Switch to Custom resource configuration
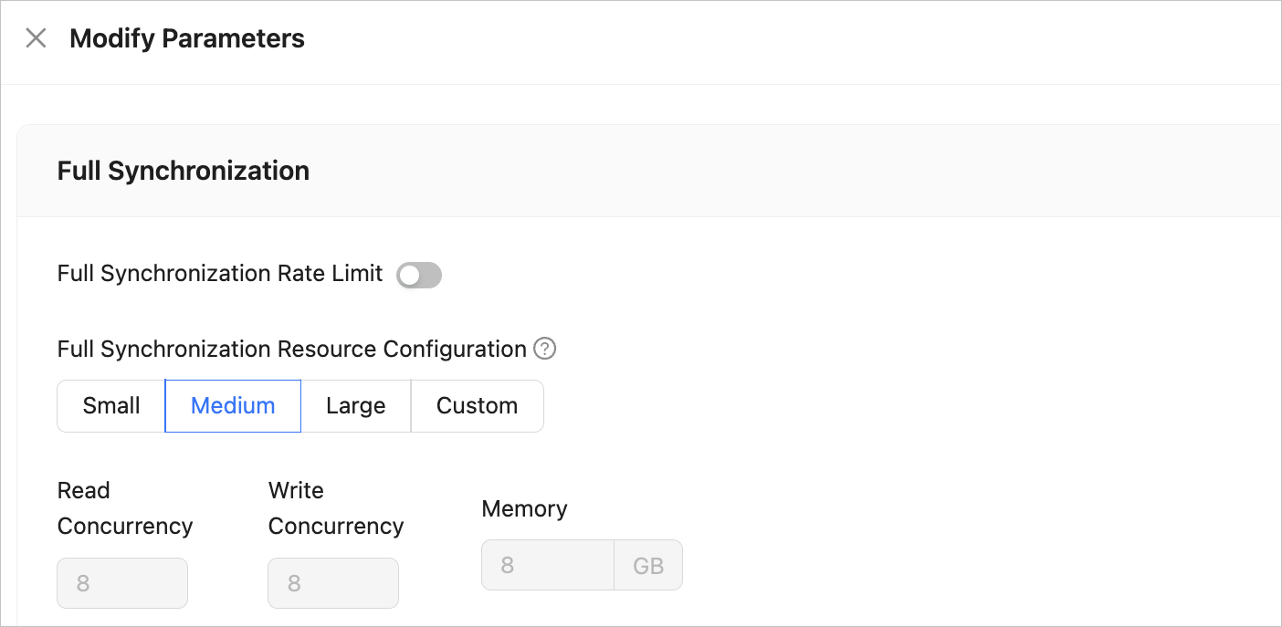Image resolution: width=1282 pixels, height=627 pixels. (x=477, y=406)
